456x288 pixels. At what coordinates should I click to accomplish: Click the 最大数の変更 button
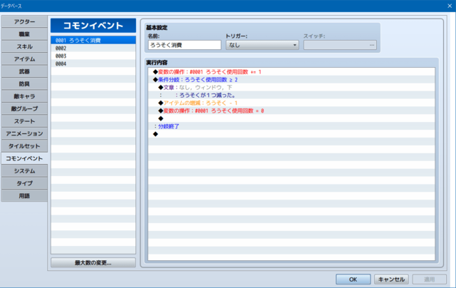93,262
